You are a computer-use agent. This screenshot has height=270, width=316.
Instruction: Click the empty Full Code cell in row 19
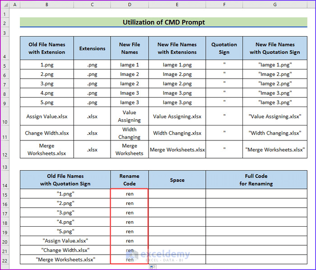pos(256,231)
